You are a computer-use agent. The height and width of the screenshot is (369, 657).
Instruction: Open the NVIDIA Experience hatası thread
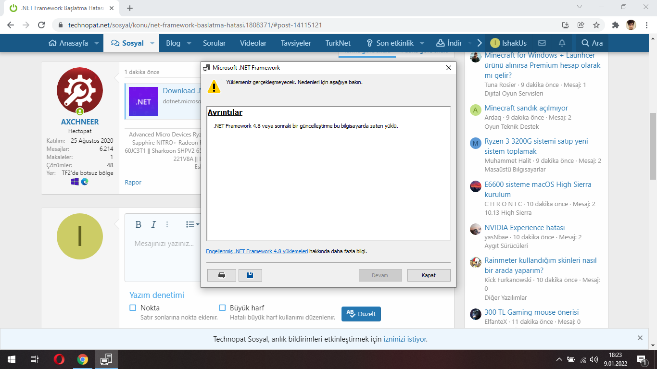point(525,228)
